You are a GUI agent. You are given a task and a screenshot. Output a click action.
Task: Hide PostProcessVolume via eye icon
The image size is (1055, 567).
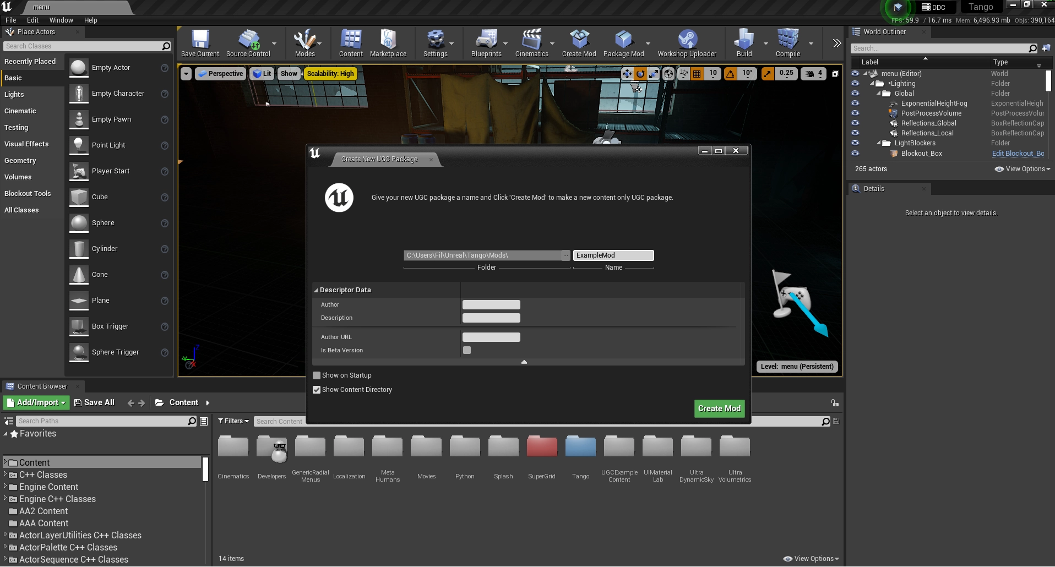[x=855, y=113]
